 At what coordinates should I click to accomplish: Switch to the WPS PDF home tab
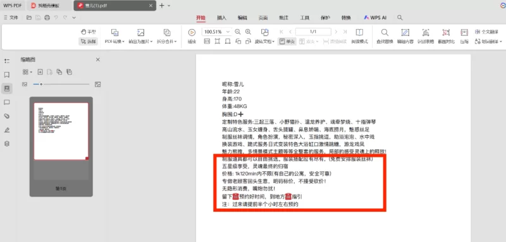[12, 6]
